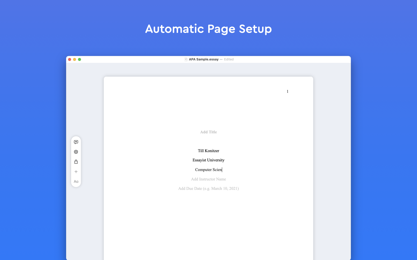This screenshot has width=417, height=260.
Task: Click the Edited label in the title bar
Action: pyautogui.click(x=229, y=59)
